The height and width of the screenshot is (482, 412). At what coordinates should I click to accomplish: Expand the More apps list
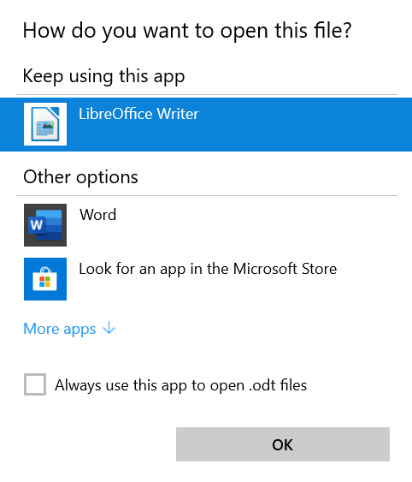coord(69,329)
